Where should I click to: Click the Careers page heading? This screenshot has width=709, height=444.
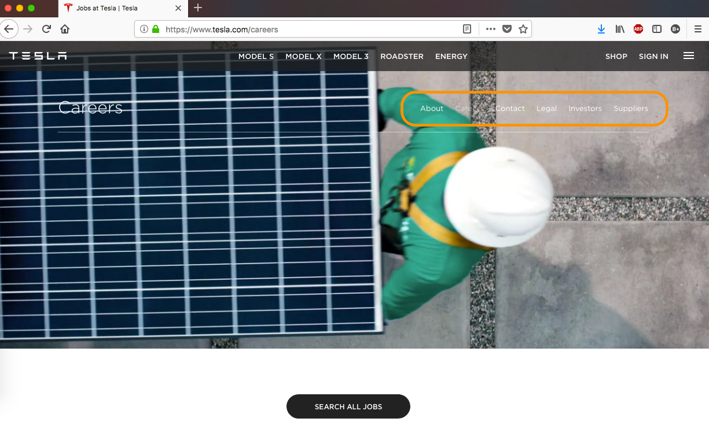click(x=90, y=108)
